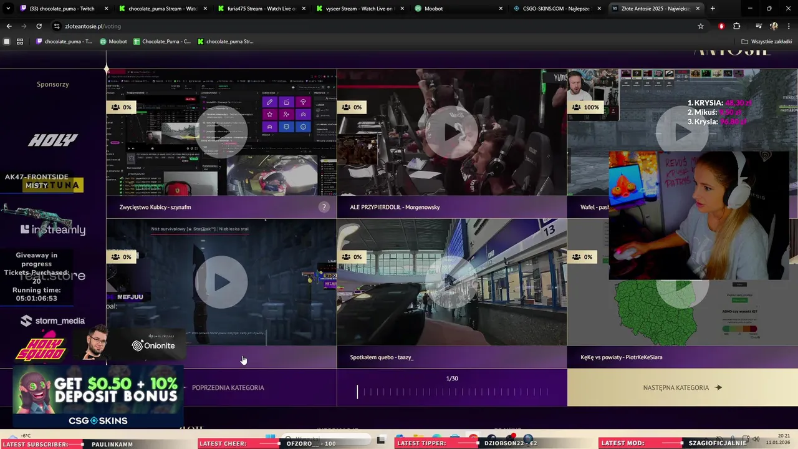This screenshot has height=449, width=798.
Task: Close the CSGO-SKINS.COM tab
Action: point(599,9)
